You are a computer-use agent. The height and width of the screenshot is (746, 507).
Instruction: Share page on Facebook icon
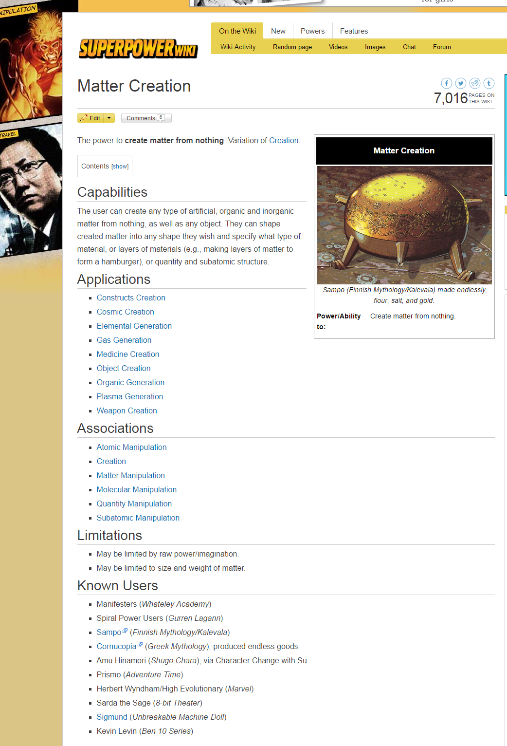(447, 83)
